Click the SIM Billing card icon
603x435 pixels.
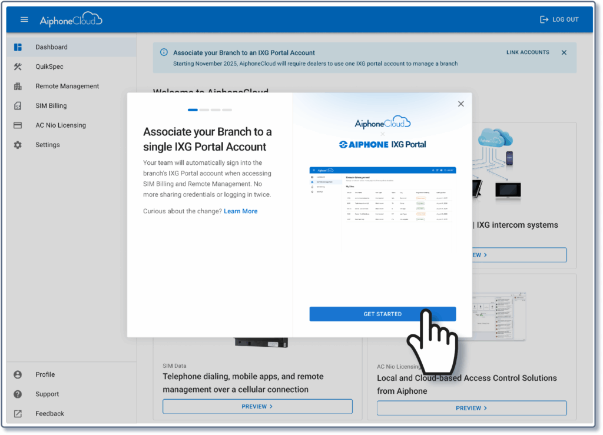[18, 106]
